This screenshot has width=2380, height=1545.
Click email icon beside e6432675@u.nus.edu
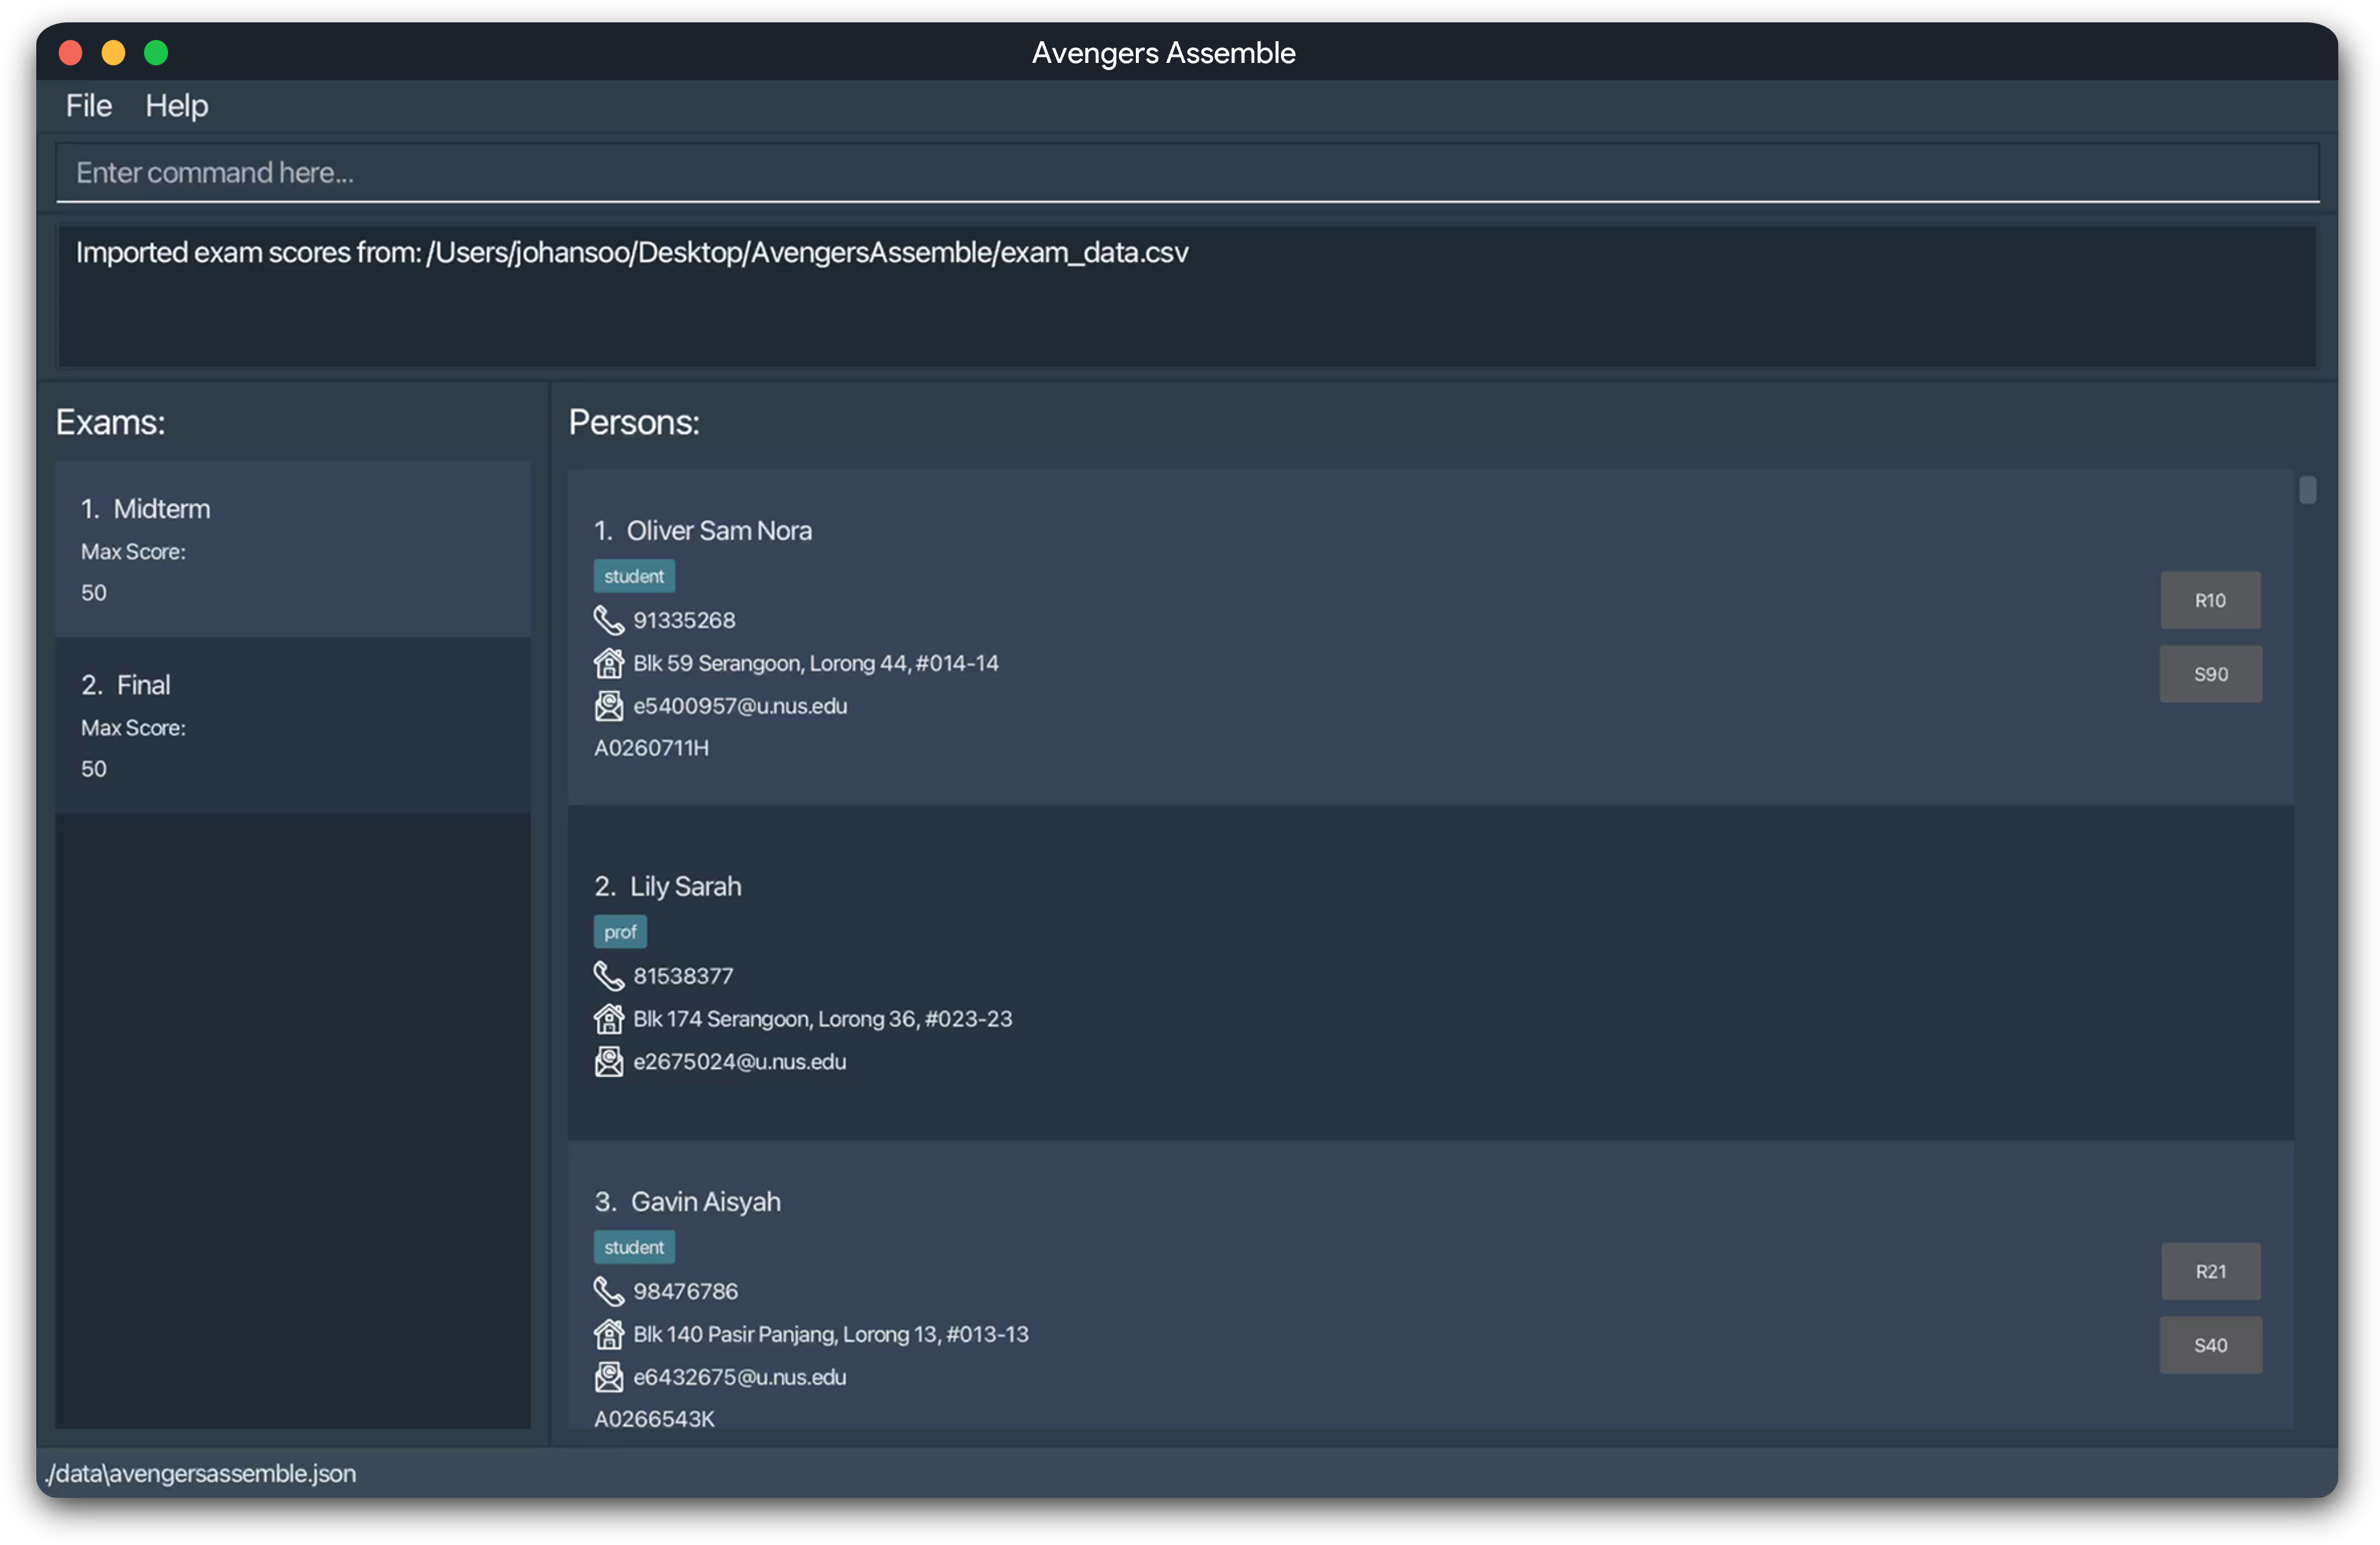pos(608,1377)
